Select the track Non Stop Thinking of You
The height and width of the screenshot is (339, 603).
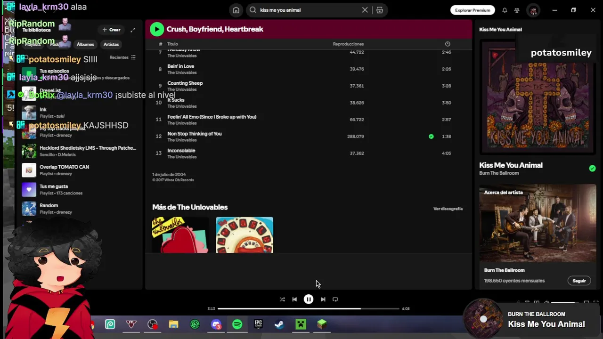tap(309, 137)
